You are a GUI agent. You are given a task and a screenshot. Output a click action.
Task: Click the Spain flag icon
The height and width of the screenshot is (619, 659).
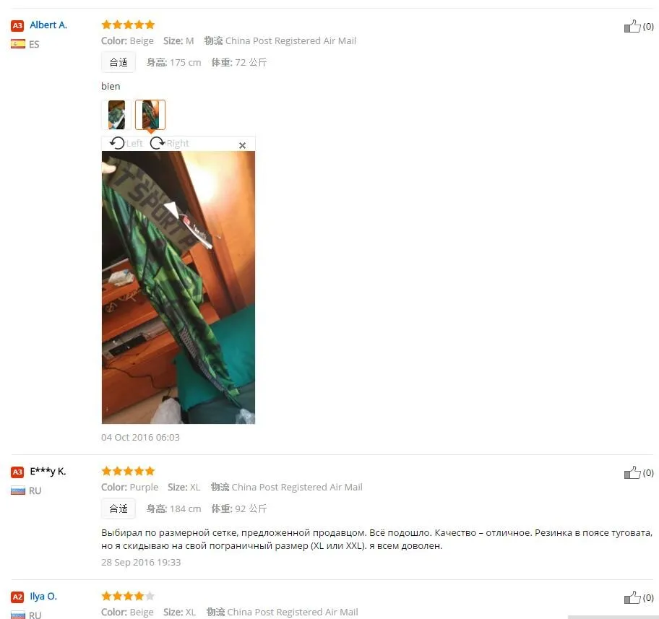coord(18,44)
